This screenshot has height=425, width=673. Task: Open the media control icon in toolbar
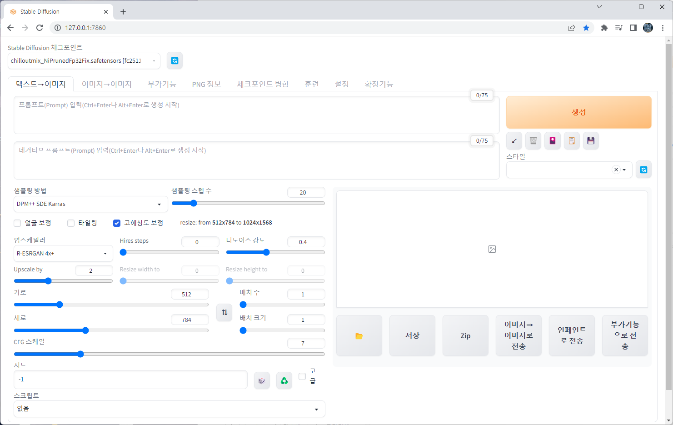(618, 28)
